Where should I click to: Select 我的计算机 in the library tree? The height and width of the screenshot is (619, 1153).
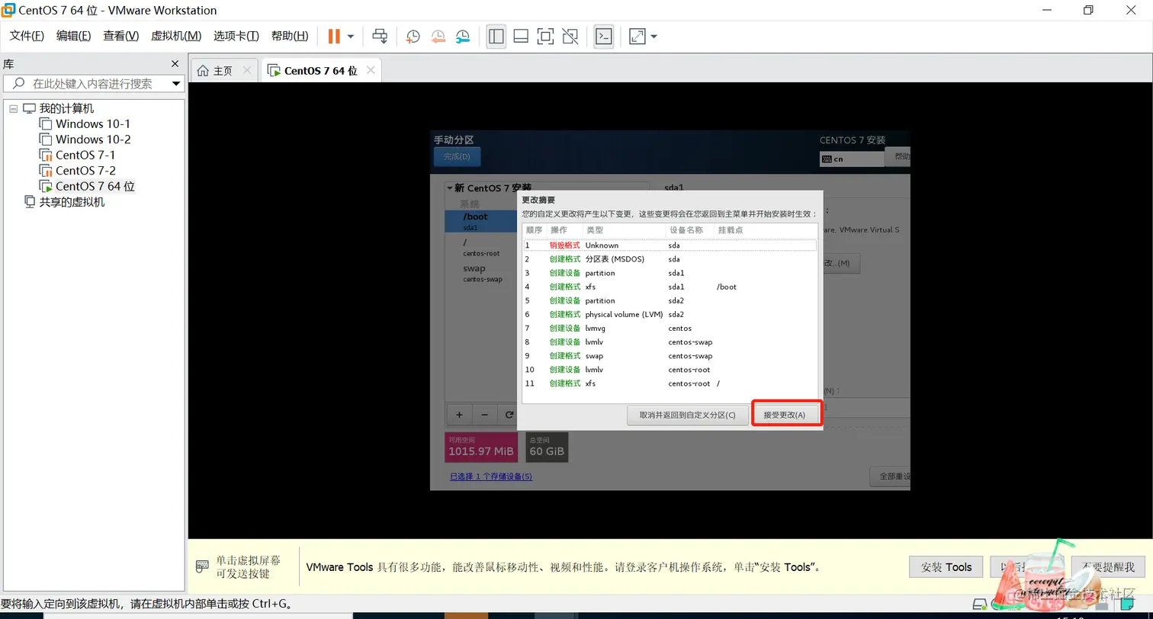click(x=66, y=108)
